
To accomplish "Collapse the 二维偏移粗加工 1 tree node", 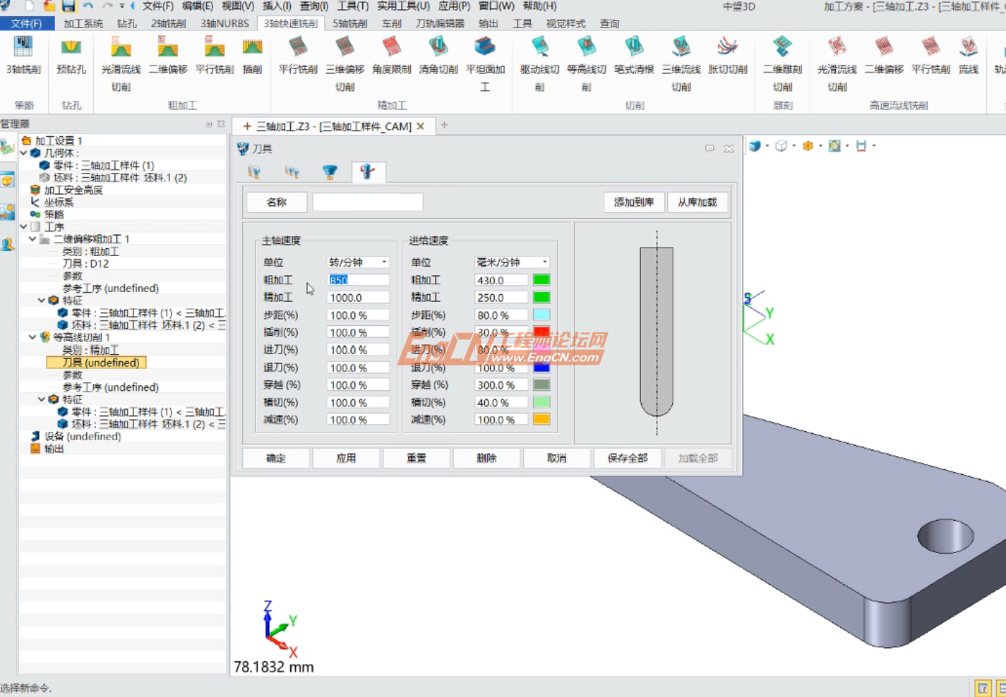I will tap(32, 238).
